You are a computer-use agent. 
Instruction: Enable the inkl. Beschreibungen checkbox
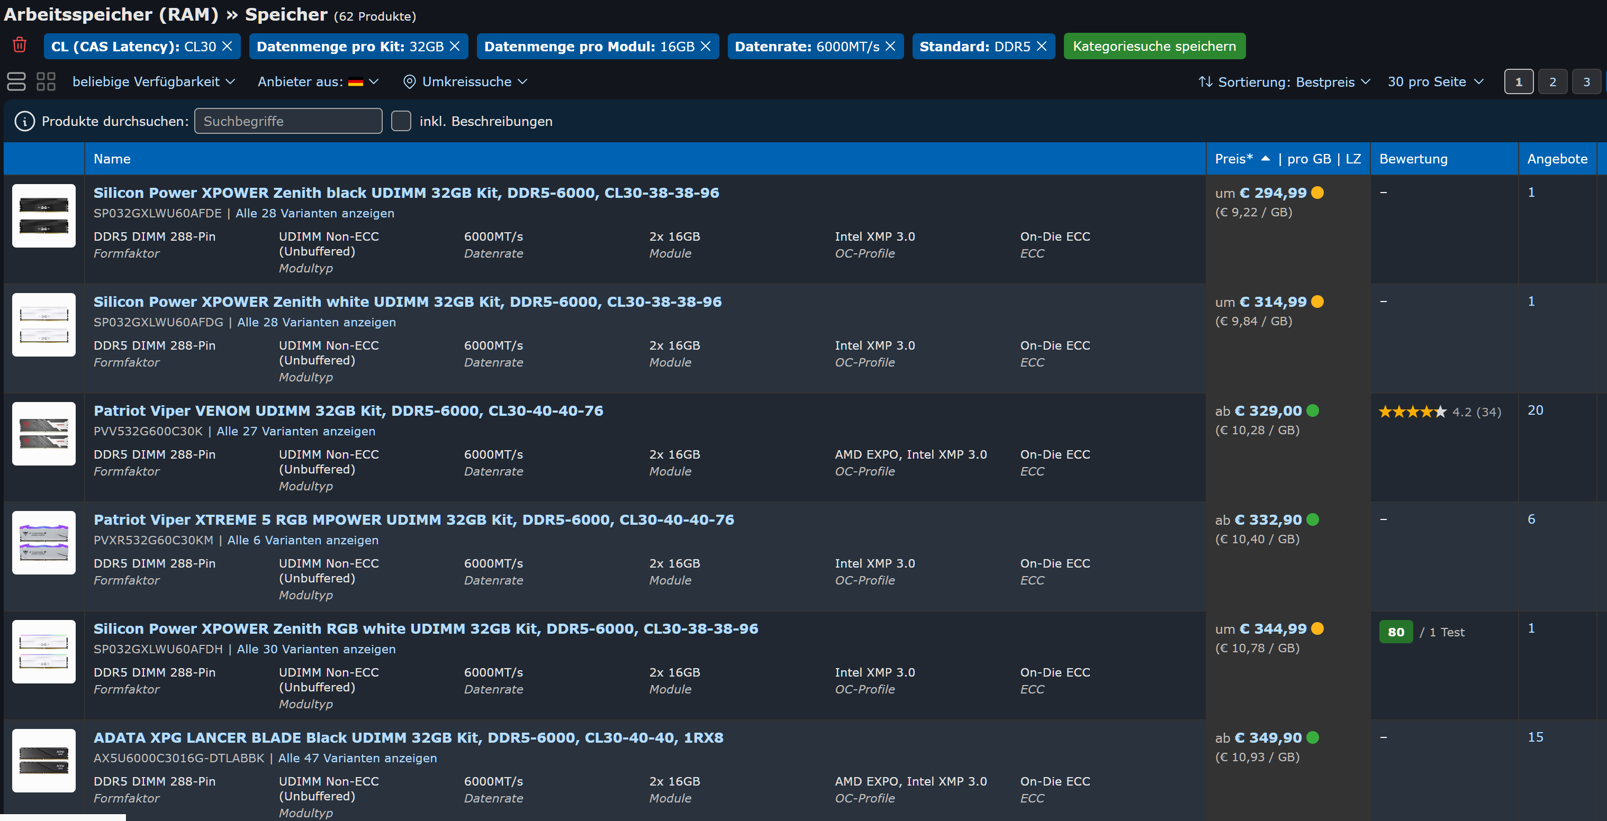401,121
